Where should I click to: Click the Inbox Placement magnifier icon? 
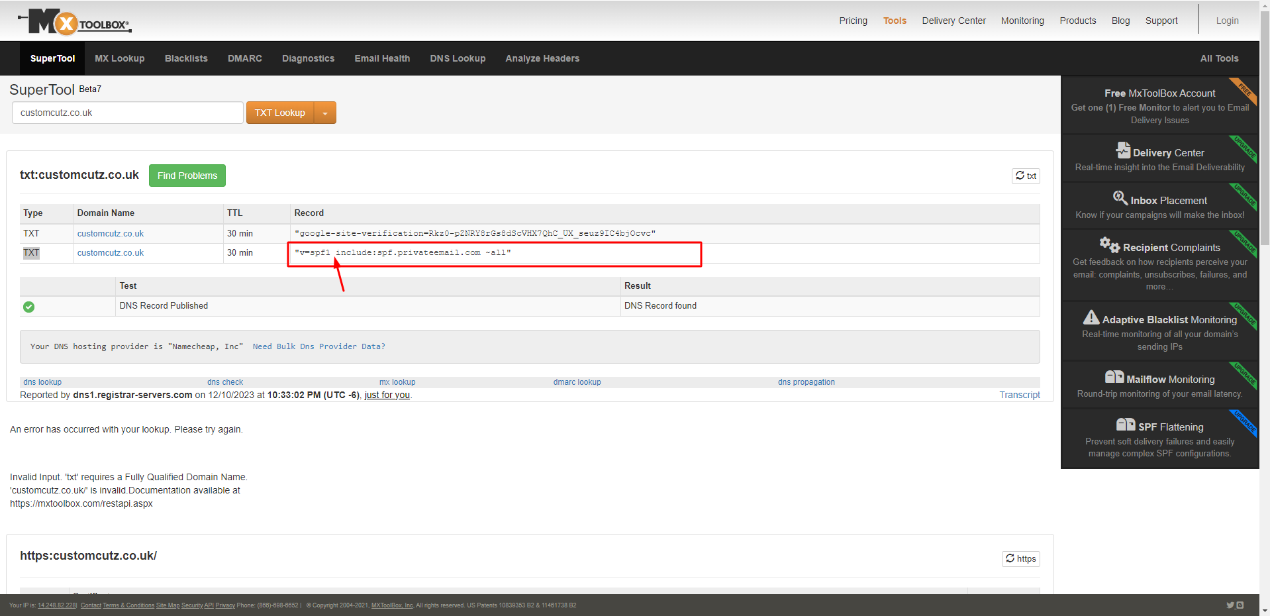point(1120,198)
